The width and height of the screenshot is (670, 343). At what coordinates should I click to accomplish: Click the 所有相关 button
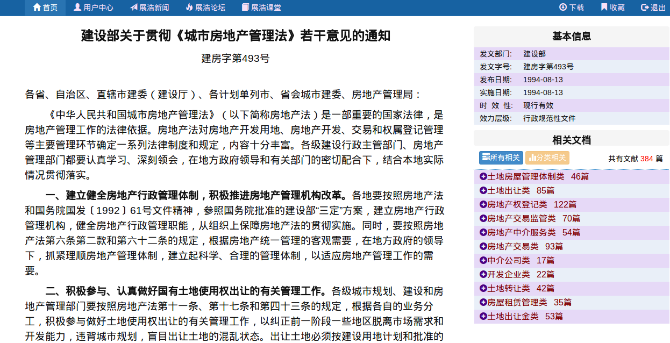click(x=501, y=158)
